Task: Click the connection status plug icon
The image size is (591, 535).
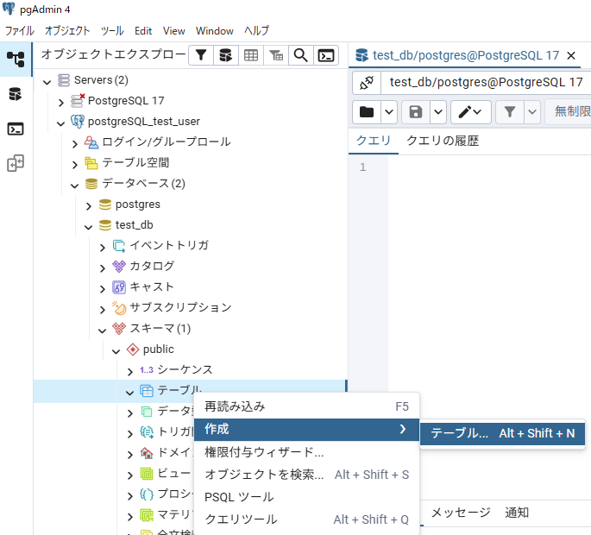Action: point(367,83)
